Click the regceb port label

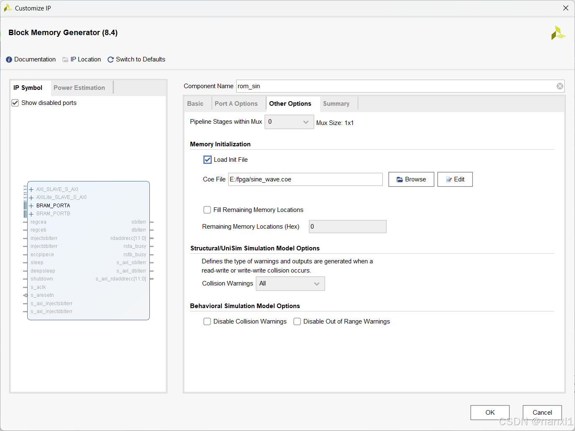(x=39, y=230)
